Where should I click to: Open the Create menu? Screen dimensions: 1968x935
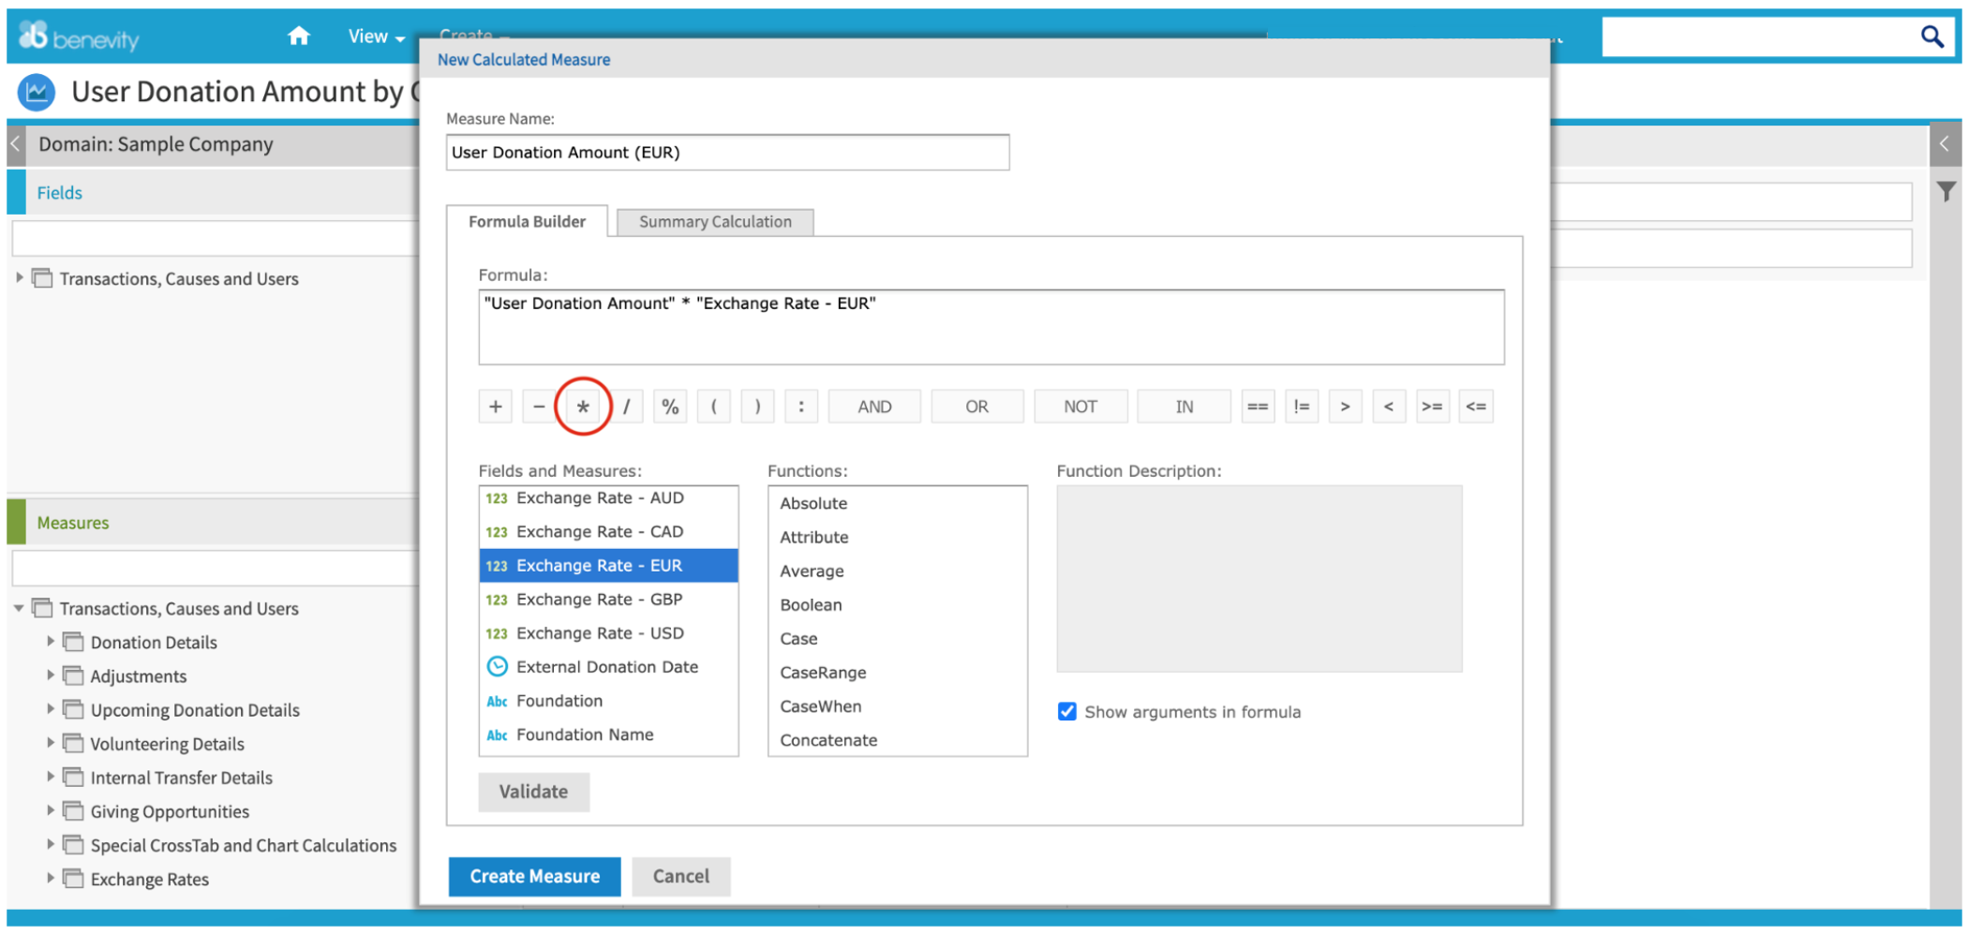tap(468, 36)
